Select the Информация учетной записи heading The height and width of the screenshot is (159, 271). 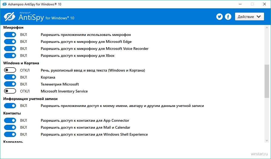pyautogui.click(x=30, y=99)
